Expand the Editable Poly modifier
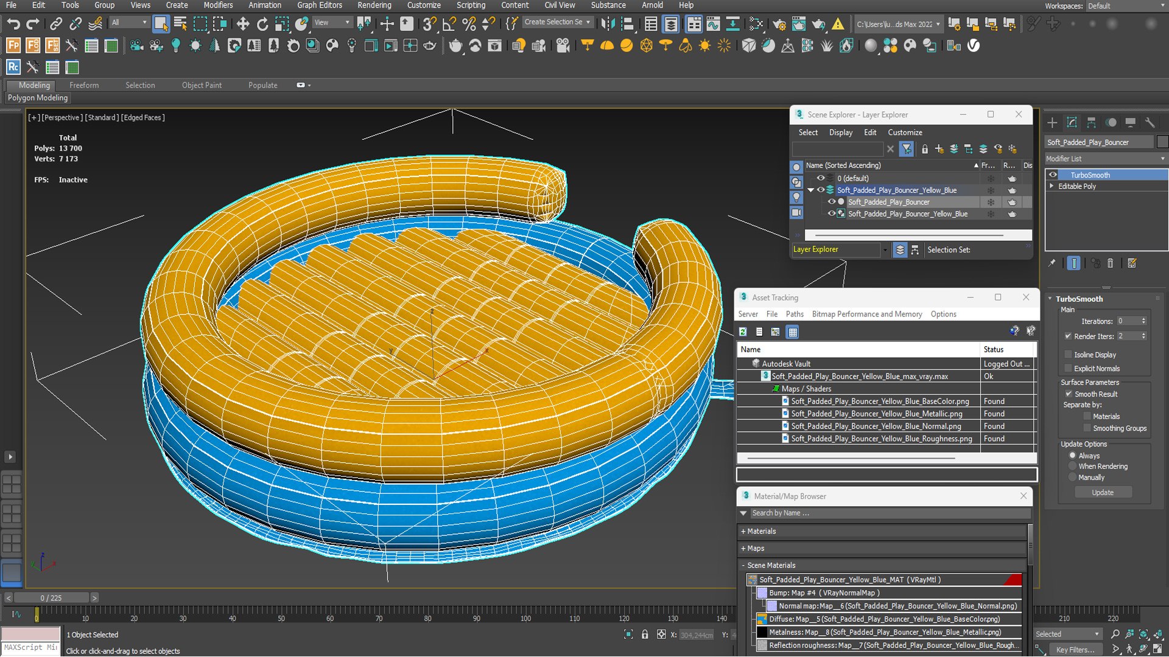Viewport: 1169px width, 657px height. 1051,186
